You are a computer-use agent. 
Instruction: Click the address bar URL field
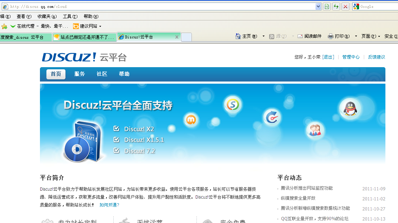coord(162,6)
